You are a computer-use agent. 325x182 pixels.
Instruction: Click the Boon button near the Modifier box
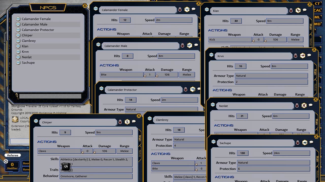[x=26, y=164]
